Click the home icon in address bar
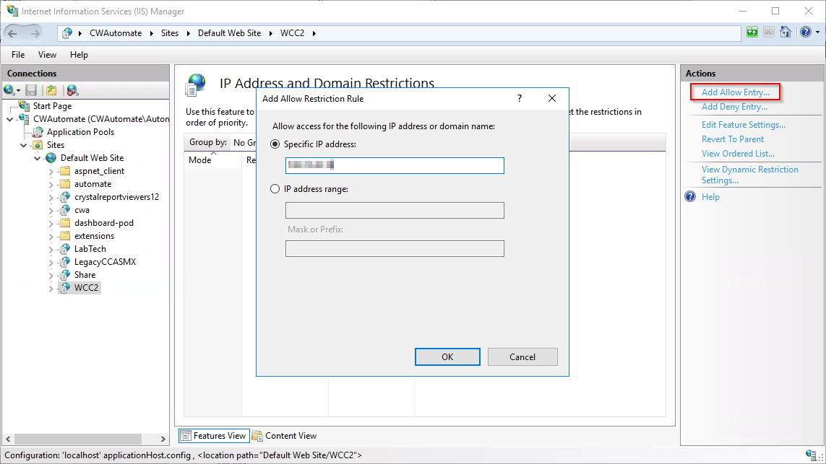The width and height of the screenshot is (826, 464). [786, 32]
